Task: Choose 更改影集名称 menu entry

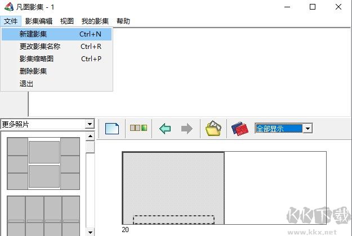Action: [56, 46]
